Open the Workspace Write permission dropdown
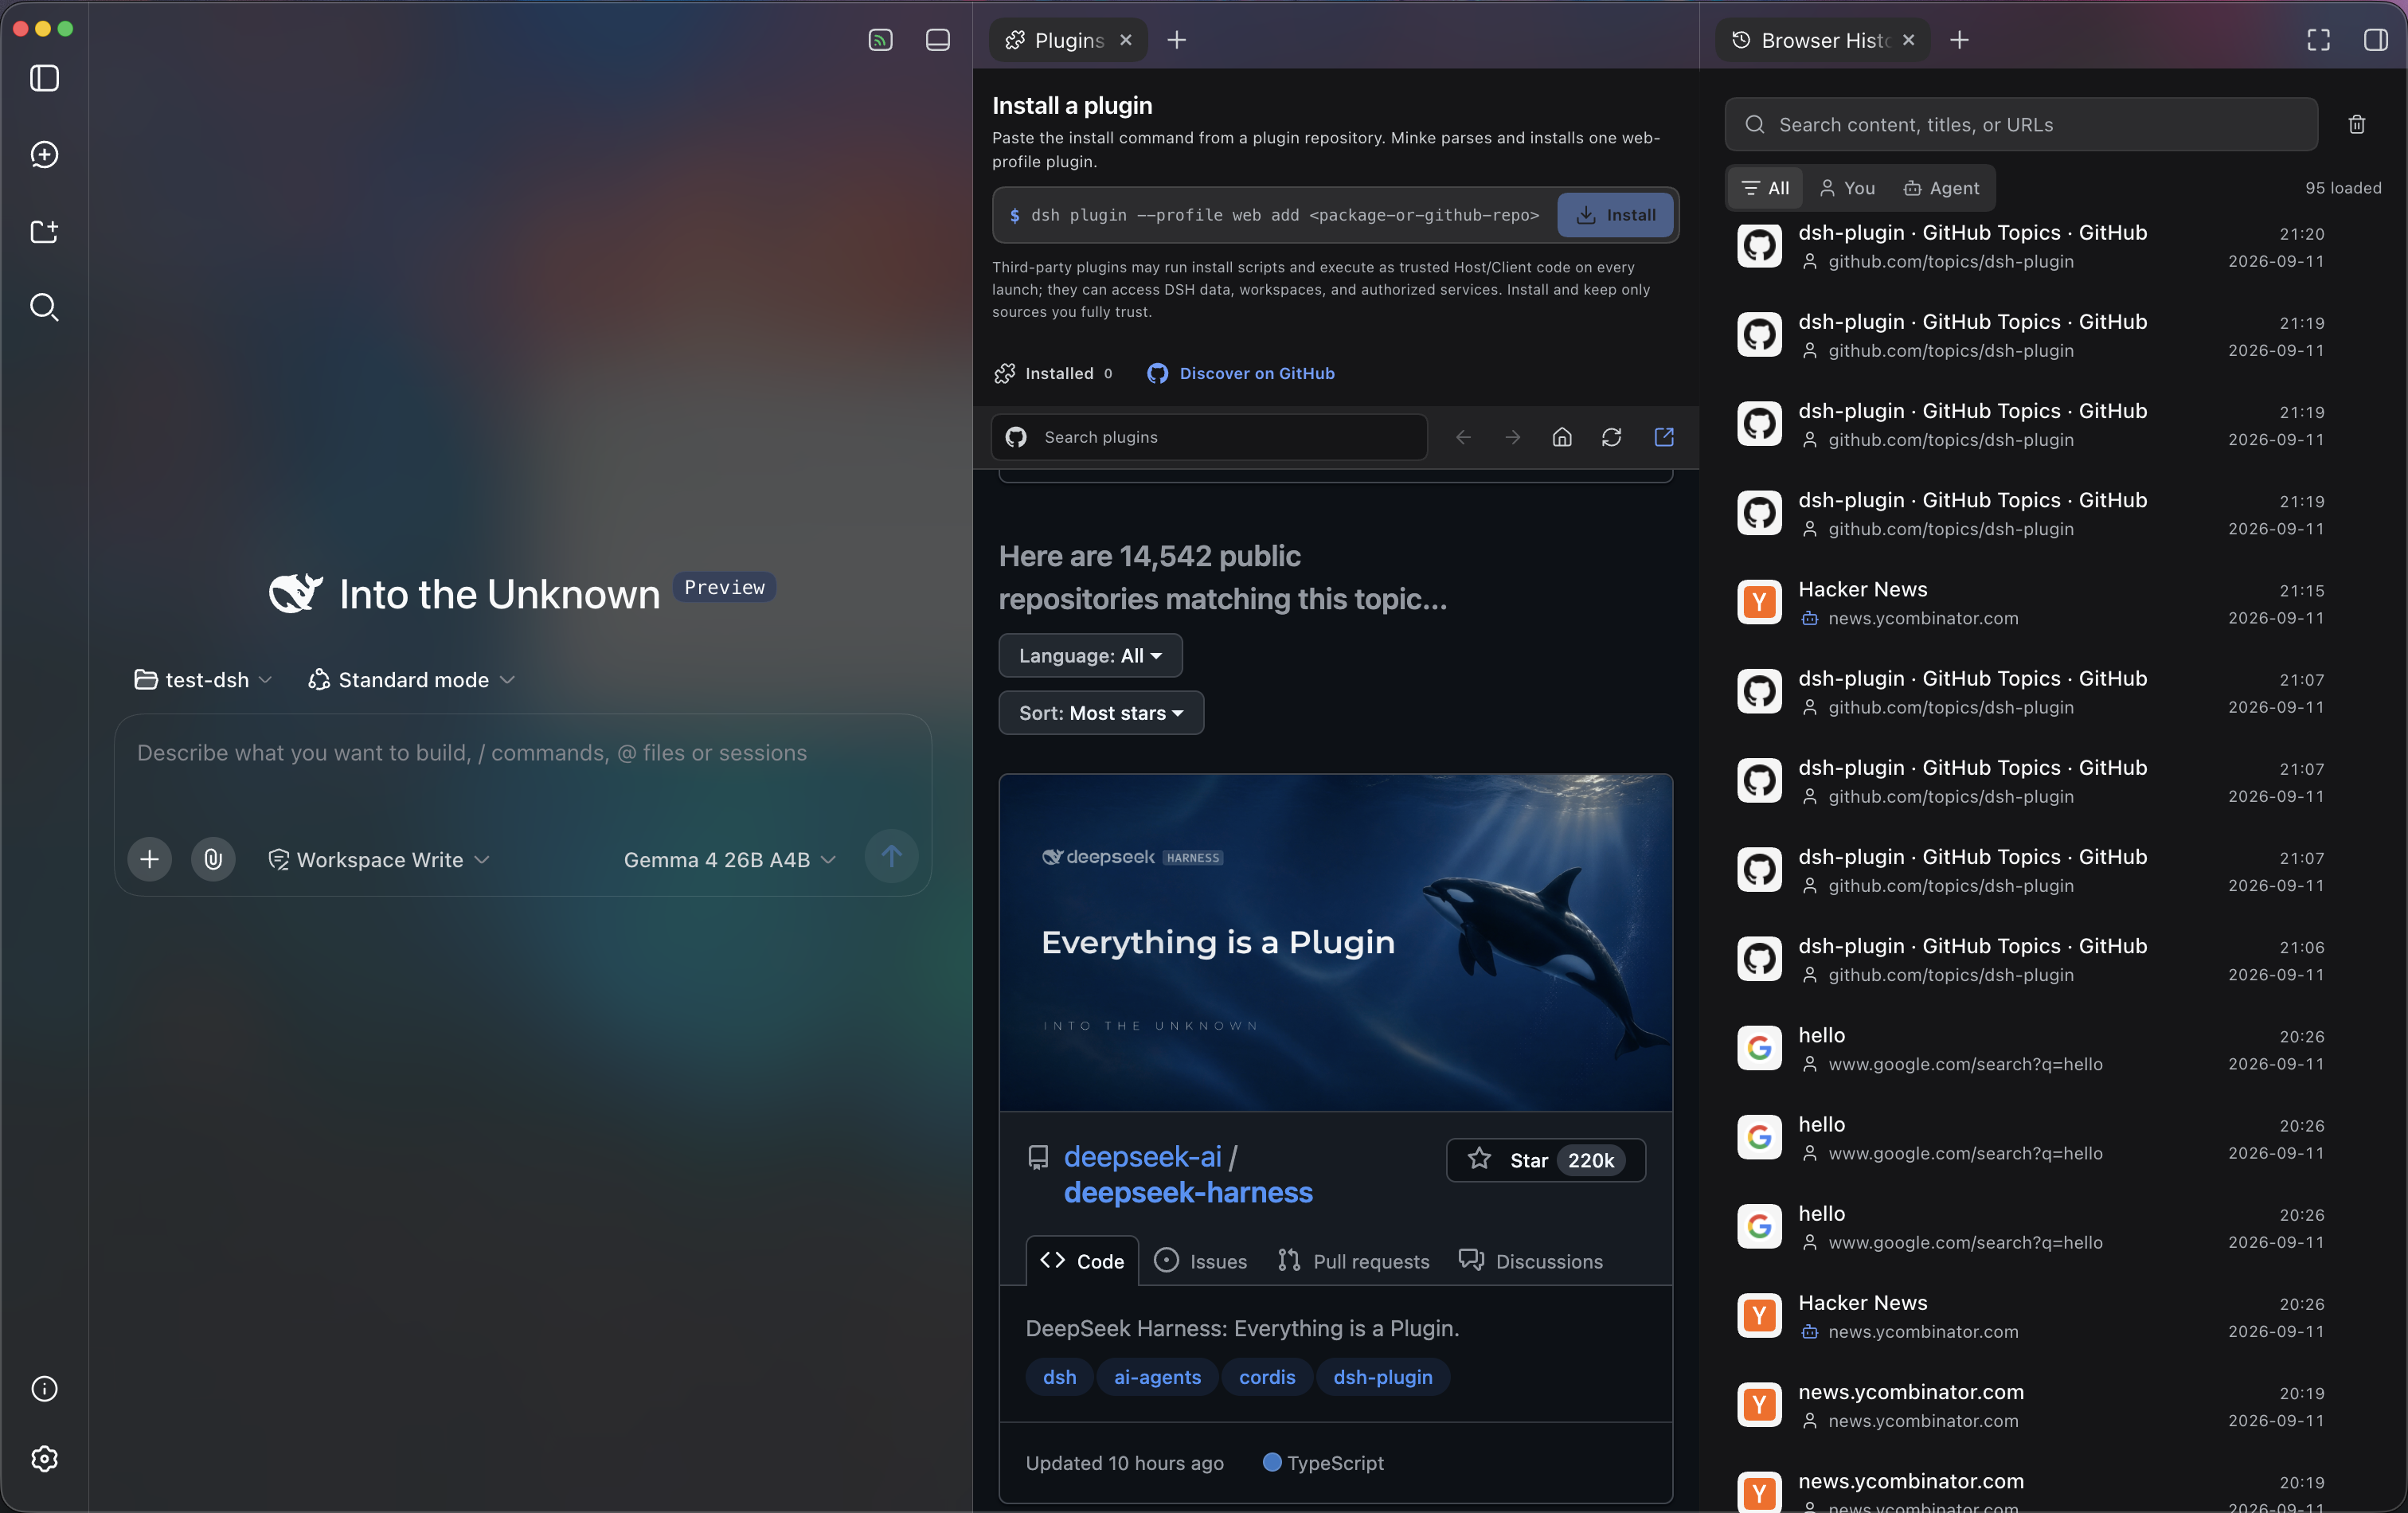2408x1513 pixels. 379,860
